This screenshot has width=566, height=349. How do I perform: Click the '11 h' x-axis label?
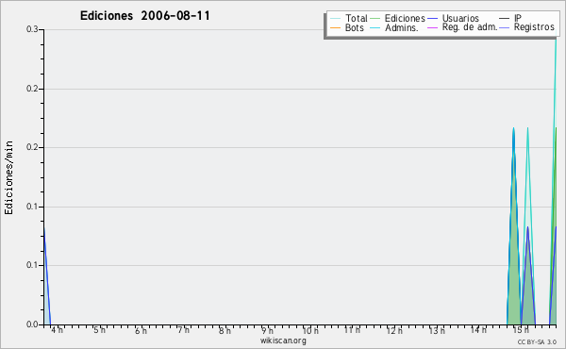pyautogui.click(x=352, y=330)
